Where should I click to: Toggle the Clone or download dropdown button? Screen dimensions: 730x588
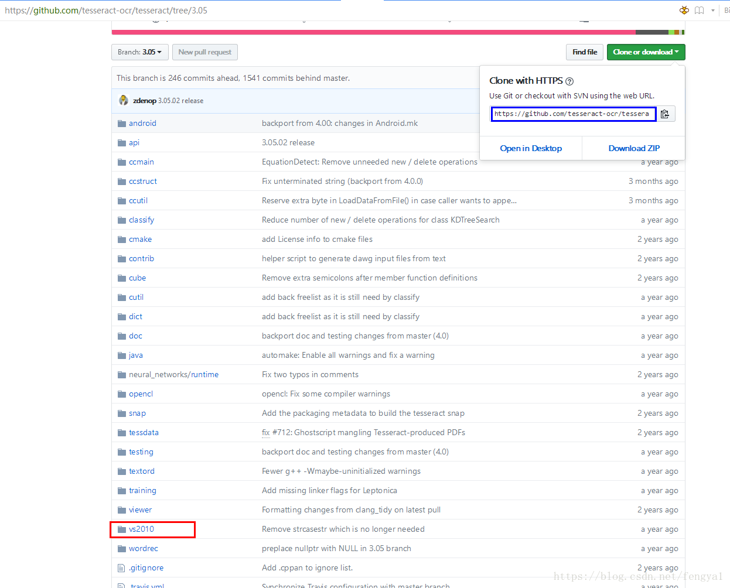click(x=646, y=52)
